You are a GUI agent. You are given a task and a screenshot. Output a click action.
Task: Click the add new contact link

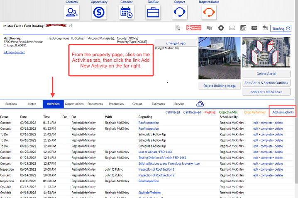[x=14, y=52]
